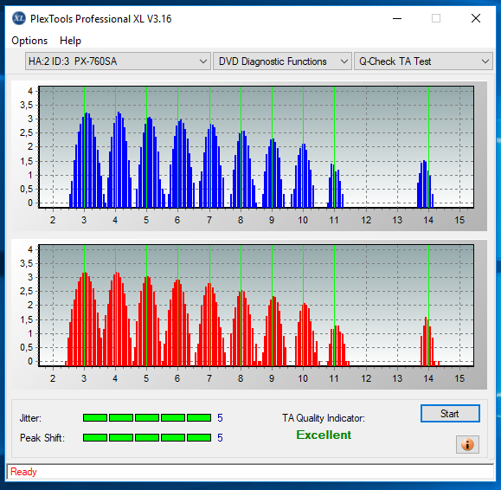Close the PlexTools Professional window
Viewport: 501px width, 490px height.
click(476, 18)
